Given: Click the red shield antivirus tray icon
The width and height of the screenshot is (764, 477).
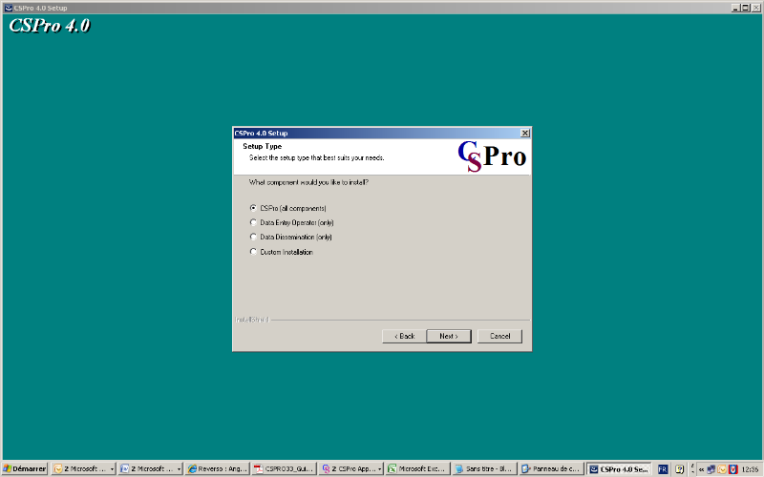Looking at the screenshot, I should click(x=732, y=469).
